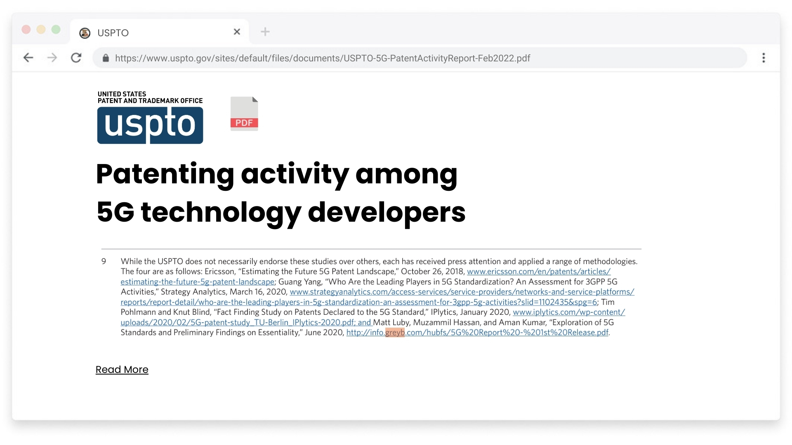Open the three-dot browser menu
This screenshot has width=792, height=445.
click(764, 58)
